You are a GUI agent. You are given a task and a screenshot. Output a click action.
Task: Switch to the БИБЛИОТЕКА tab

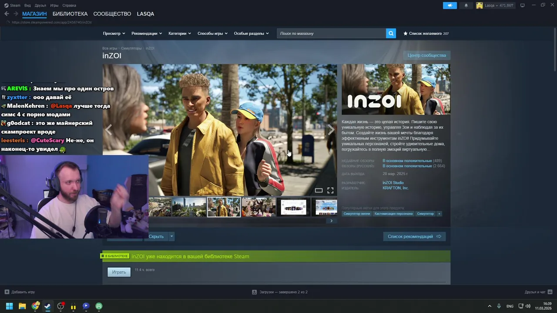70,14
